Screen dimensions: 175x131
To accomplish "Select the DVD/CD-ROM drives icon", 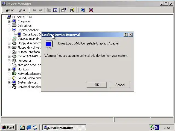I will (14, 39).
